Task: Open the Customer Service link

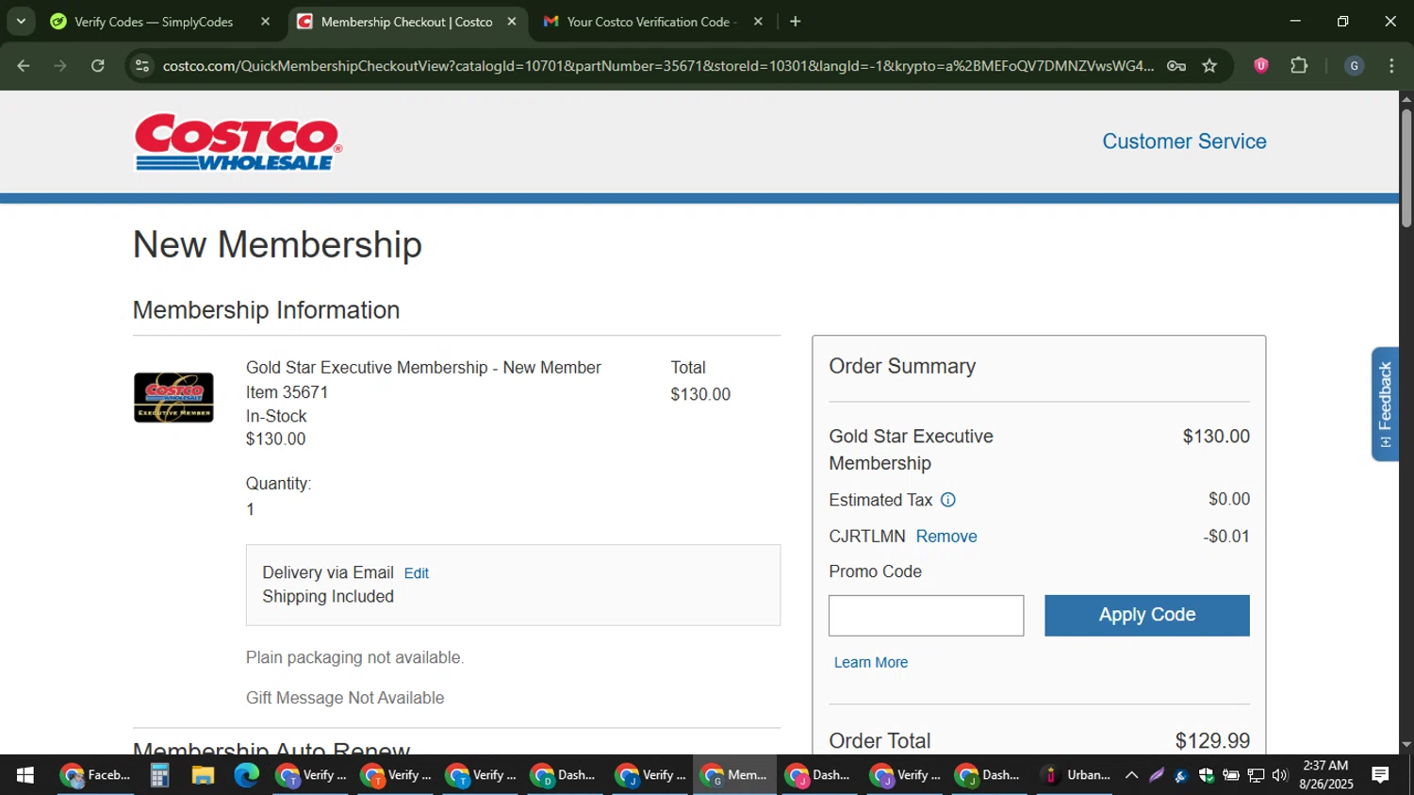Action: (1184, 141)
